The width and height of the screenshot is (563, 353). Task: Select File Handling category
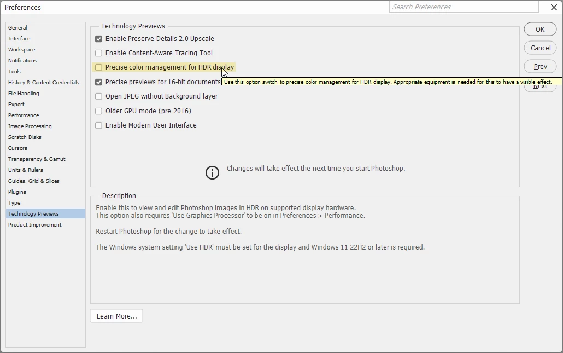pos(45,94)
